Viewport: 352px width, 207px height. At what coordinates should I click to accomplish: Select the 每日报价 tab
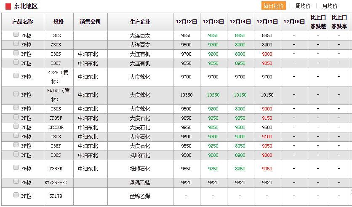(273, 6)
